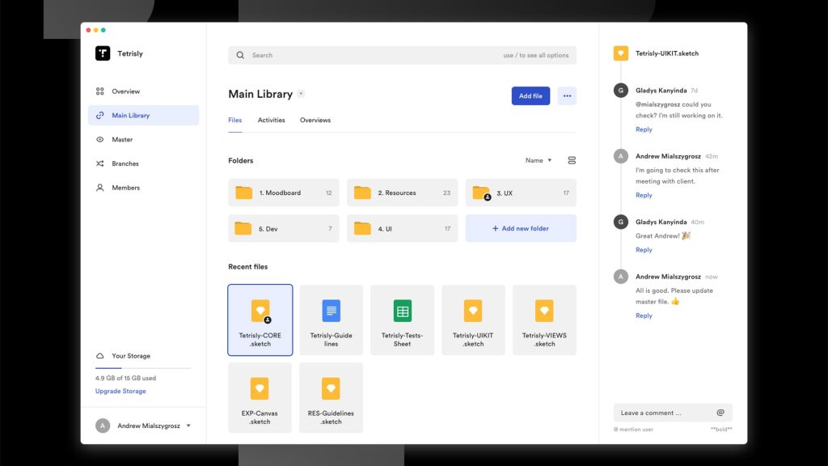828x466 pixels.
Task: Open the 3. UX folder
Action: tap(521, 193)
